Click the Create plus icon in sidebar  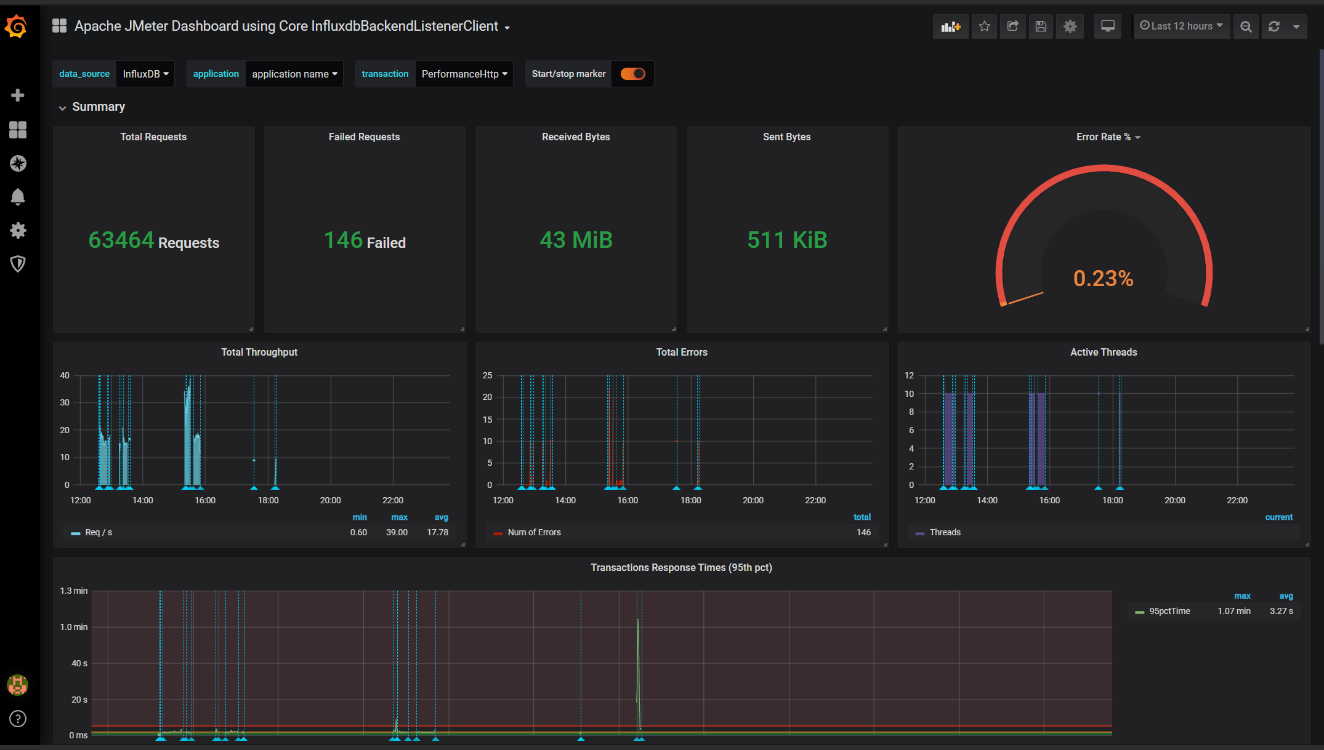tap(18, 95)
